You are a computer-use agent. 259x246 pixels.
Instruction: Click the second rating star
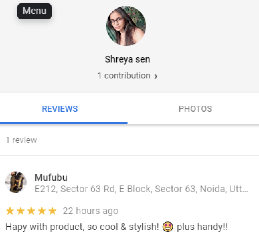21,211
